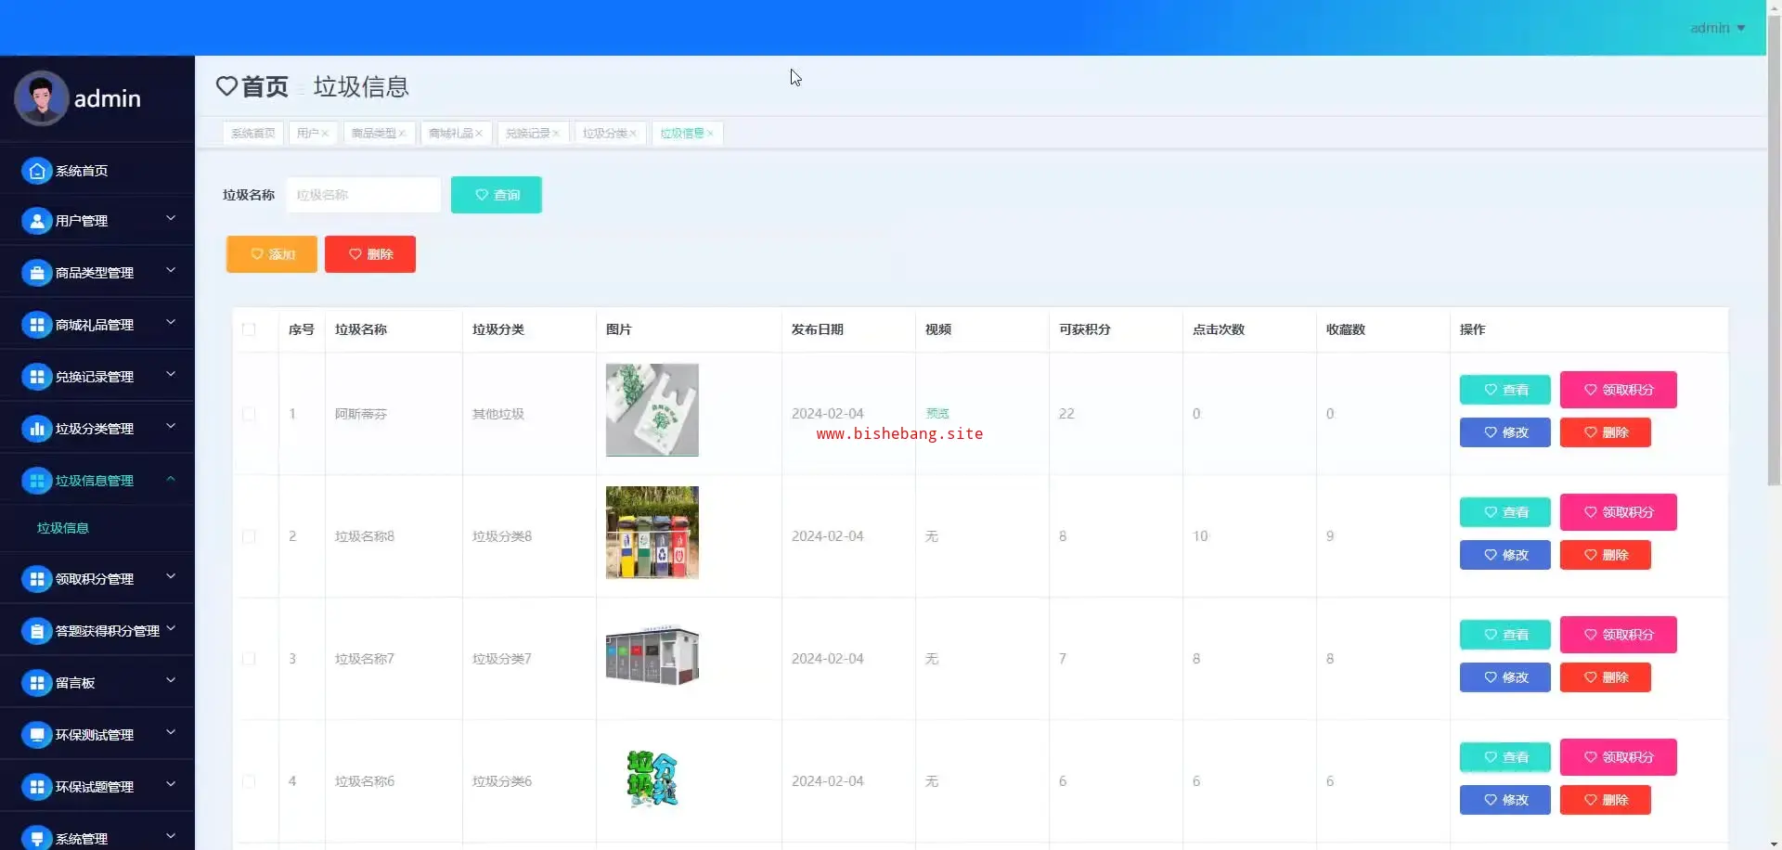The width and height of the screenshot is (1782, 850).
Task: Toggle the select-all checkbox in table header
Action: coord(249,329)
